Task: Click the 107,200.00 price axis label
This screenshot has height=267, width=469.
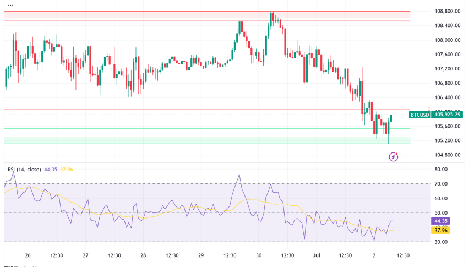Action: 447,68
